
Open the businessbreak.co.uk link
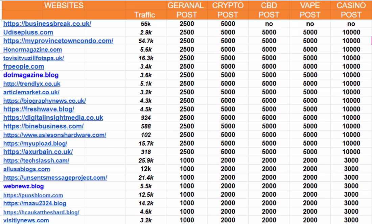pyautogui.click(x=47, y=24)
